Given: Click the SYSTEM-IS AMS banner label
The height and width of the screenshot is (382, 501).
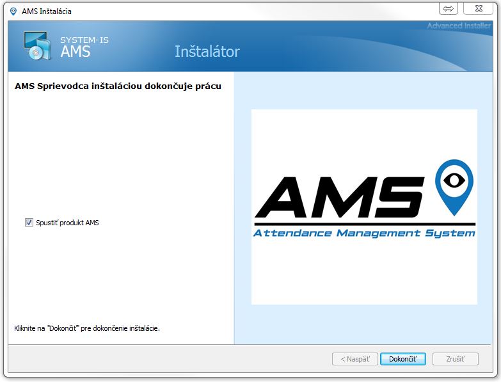Looking at the screenshot, I should [x=84, y=47].
